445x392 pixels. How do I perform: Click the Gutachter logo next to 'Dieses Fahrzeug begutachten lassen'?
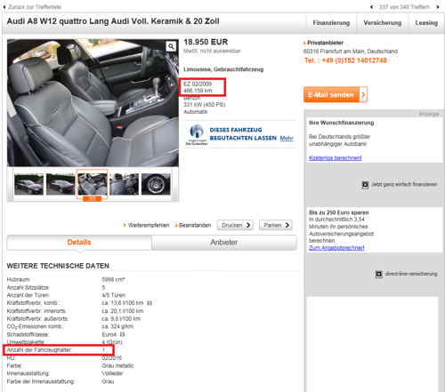(x=197, y=134)
